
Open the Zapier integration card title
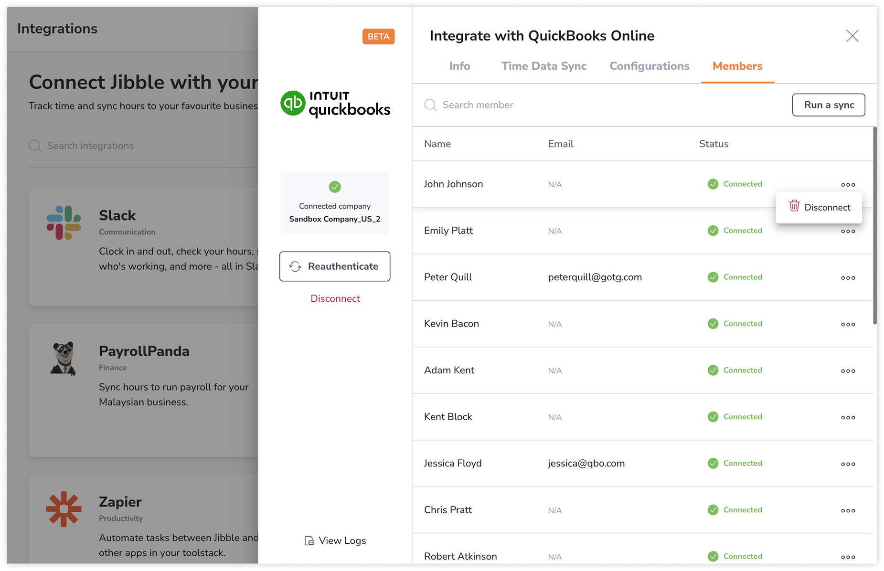click(x=120, y=502)
